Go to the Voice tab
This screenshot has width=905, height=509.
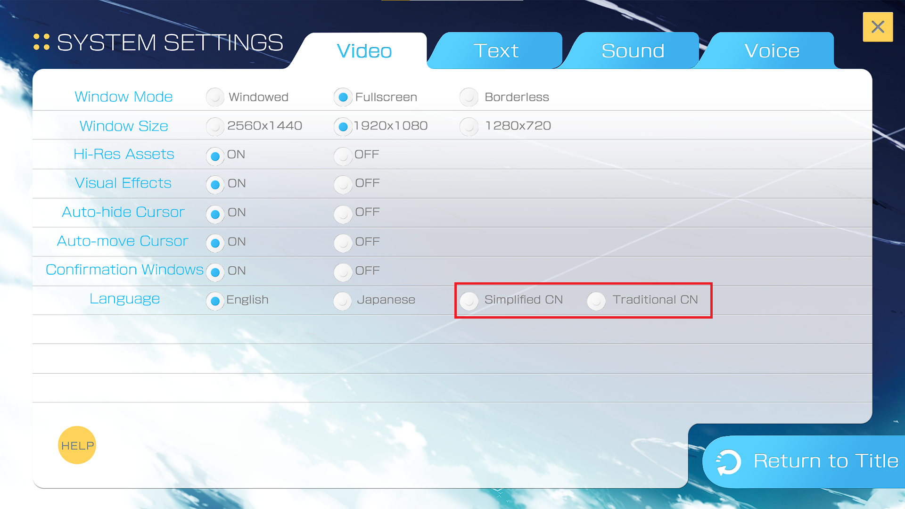771,51
